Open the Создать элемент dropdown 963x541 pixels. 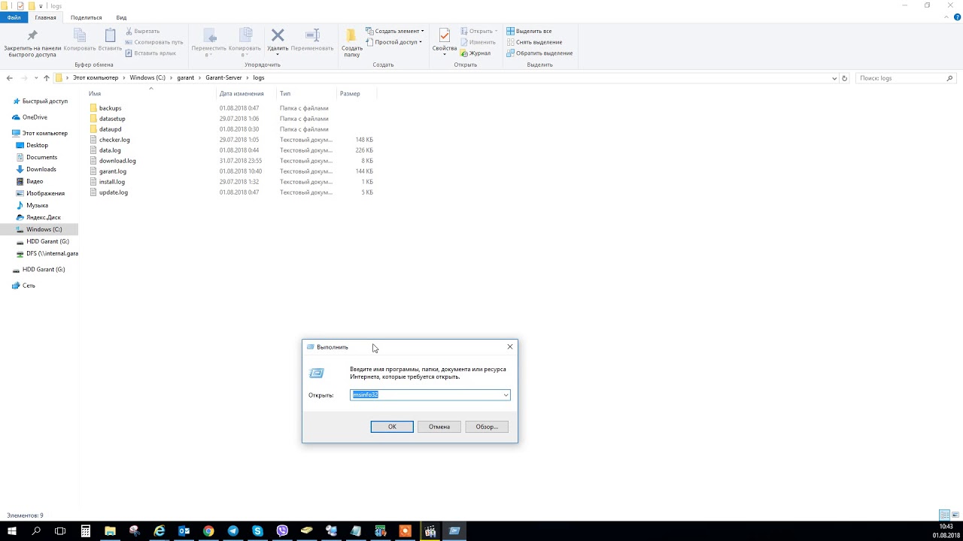(395, 31)
